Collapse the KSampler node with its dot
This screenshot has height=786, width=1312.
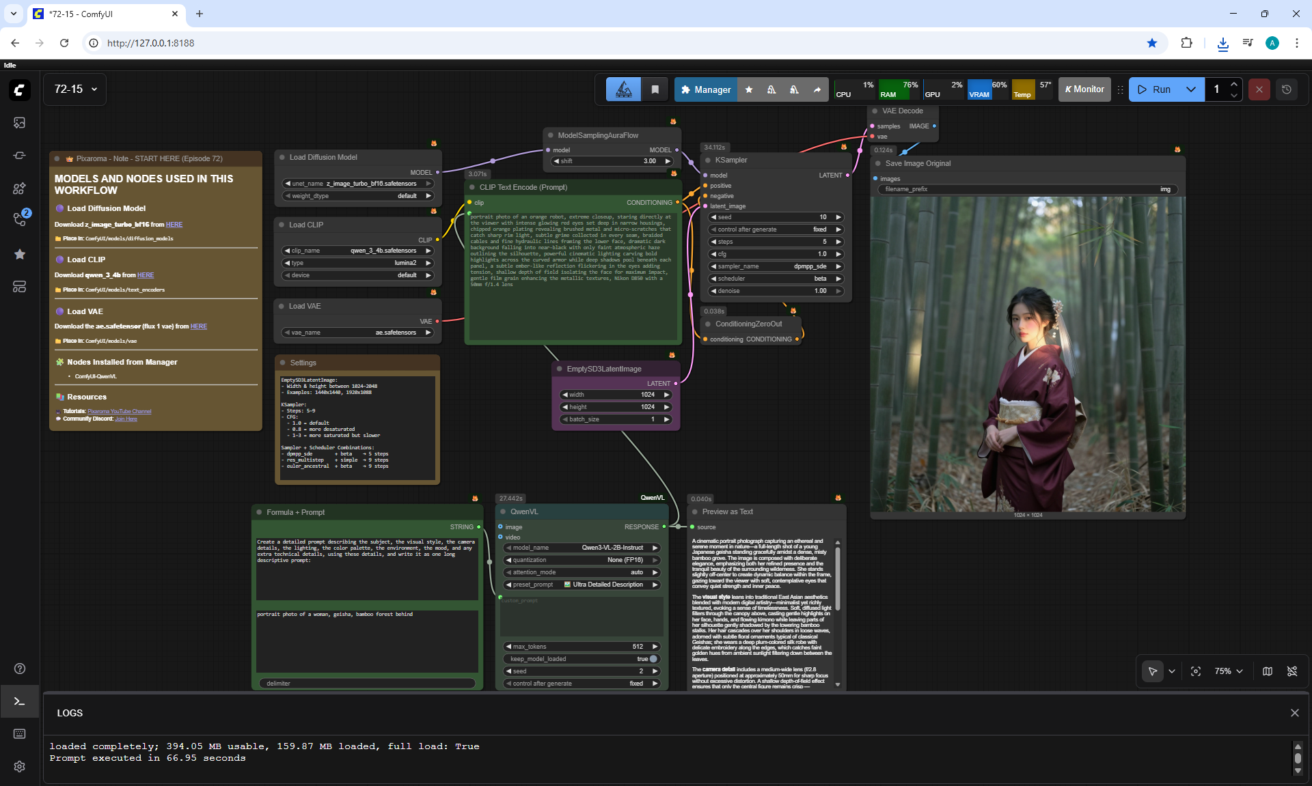(x=708, y=160)
